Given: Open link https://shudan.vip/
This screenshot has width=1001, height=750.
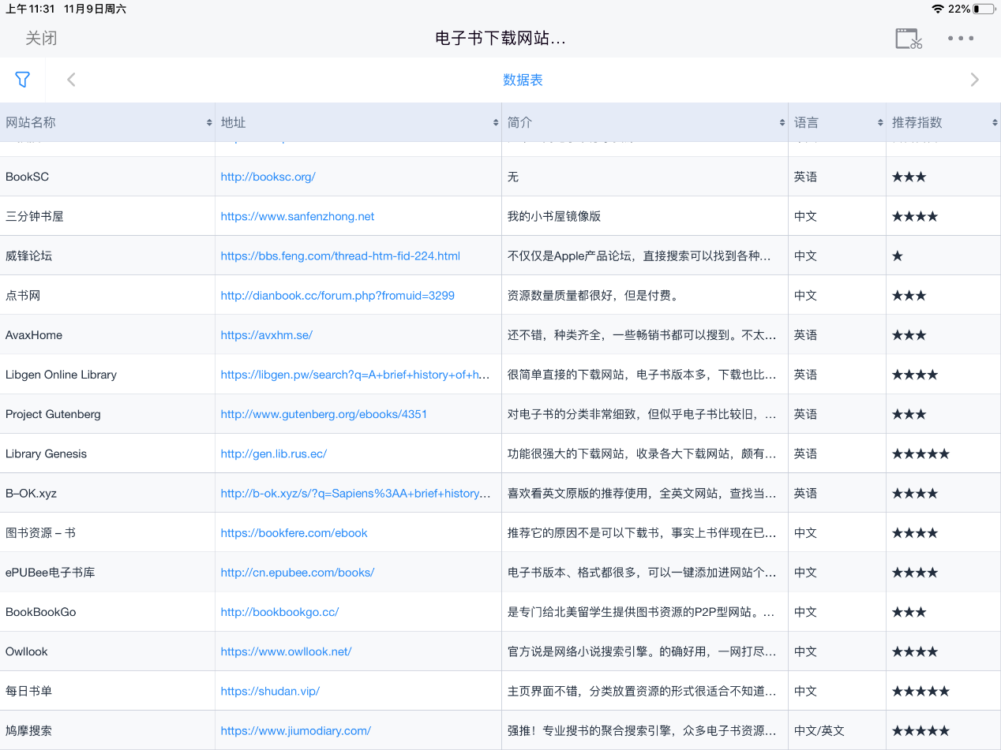Looking at the screenshot, I should (270, 691).
